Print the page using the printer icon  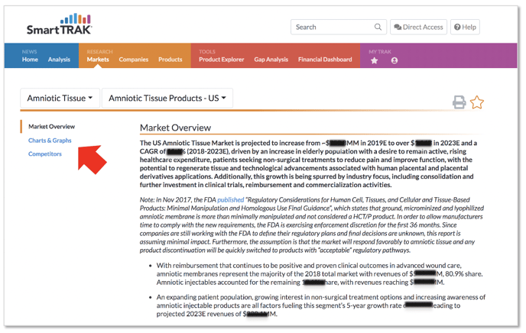click(x=459, y=102)
